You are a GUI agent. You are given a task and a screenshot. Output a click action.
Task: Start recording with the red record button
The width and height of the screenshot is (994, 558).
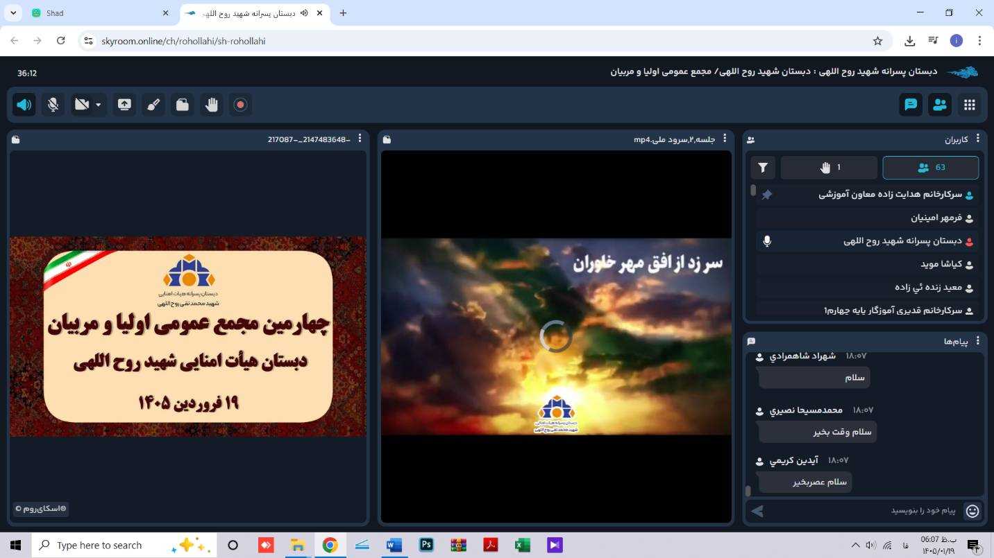241,105
